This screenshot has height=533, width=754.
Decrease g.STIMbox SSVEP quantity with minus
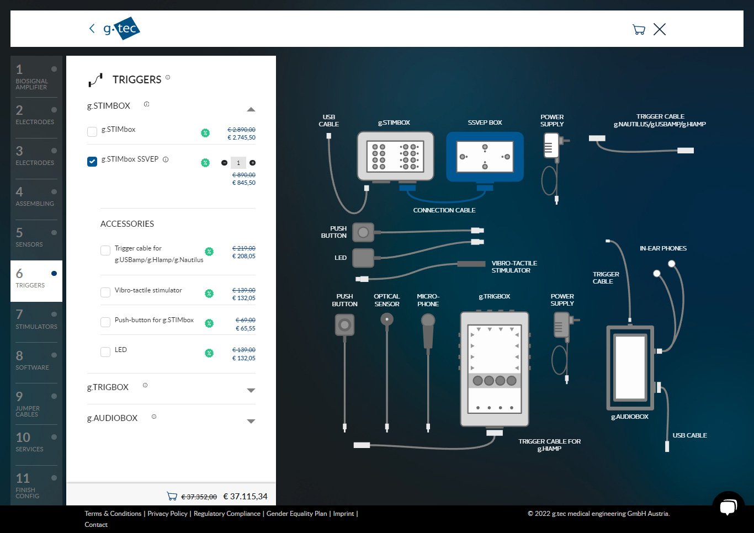tap(224, 163)
